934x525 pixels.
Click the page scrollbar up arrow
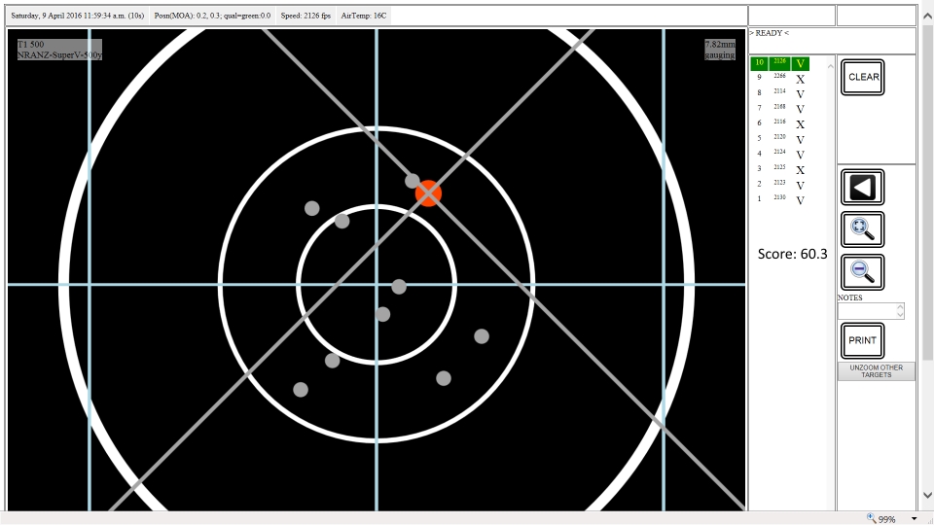point(927,17)
